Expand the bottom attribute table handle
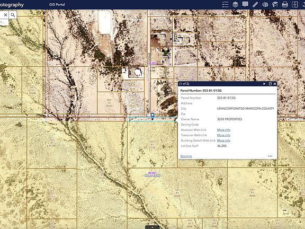Image resolution: width=305 pixels, height=229 pixels. 152,227
